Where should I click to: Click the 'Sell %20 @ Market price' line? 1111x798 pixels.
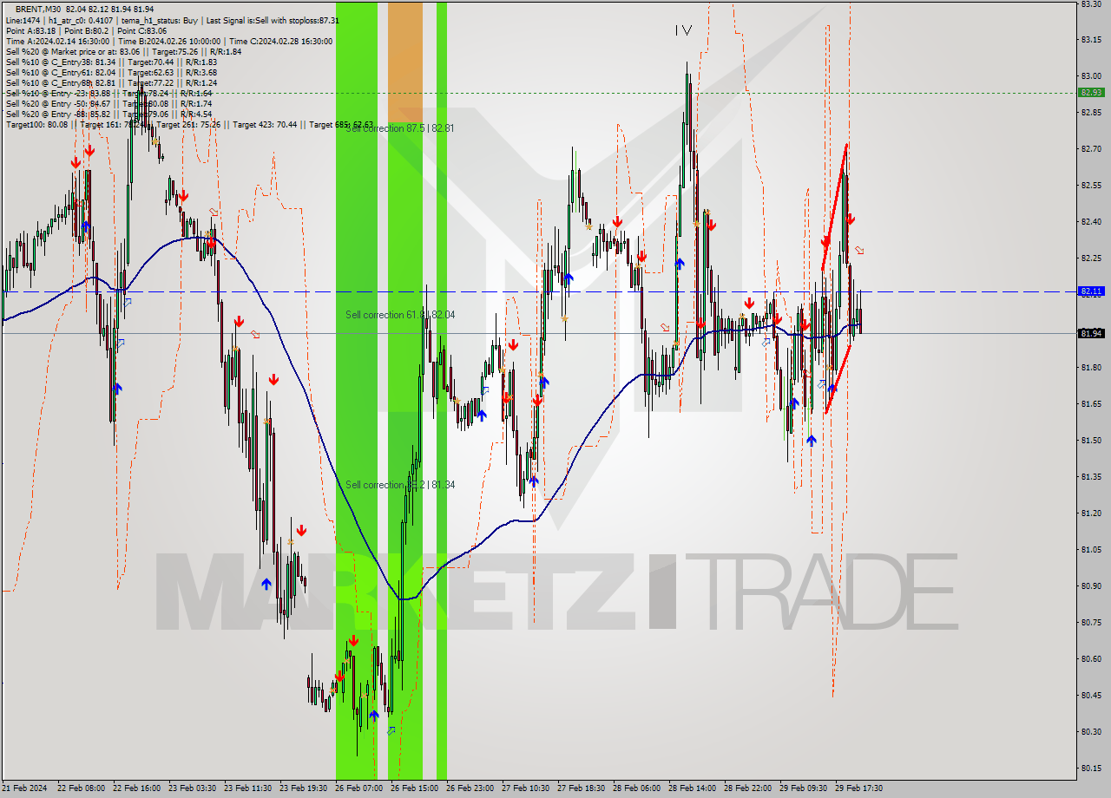point(123,51)
